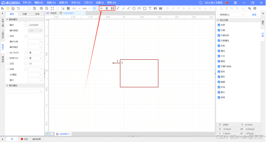Select the ellipse drawing tool
The height and width of the screenshot is (142, 266).
point(139,8)
